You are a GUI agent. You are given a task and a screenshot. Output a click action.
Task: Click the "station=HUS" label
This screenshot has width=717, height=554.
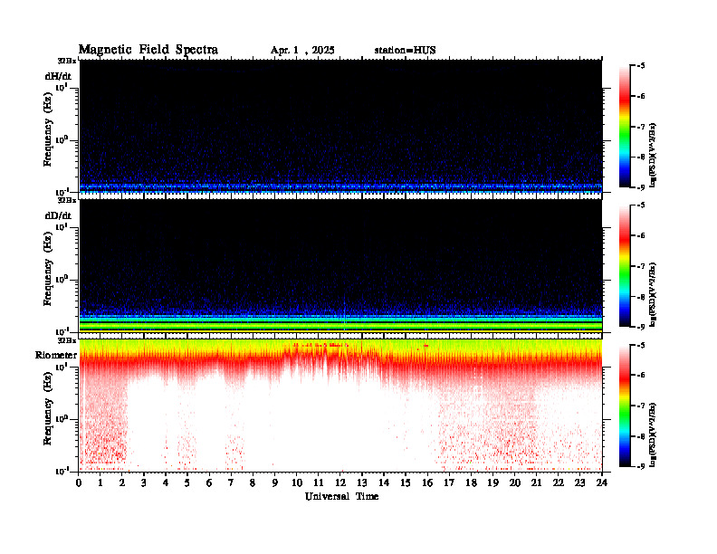click(405, 51)
